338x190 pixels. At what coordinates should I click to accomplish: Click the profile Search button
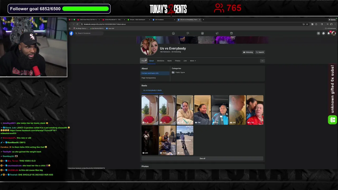[260, 52]
